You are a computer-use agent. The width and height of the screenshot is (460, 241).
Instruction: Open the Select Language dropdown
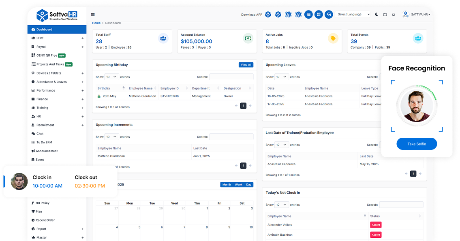coord(353,14)
